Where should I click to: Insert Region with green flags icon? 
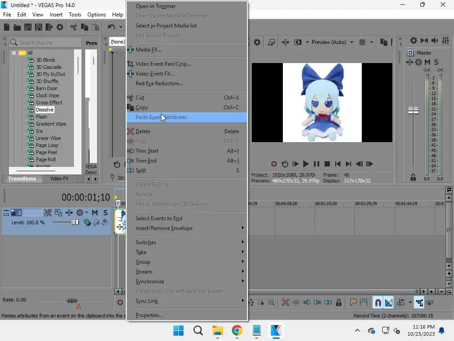(364, 303)
